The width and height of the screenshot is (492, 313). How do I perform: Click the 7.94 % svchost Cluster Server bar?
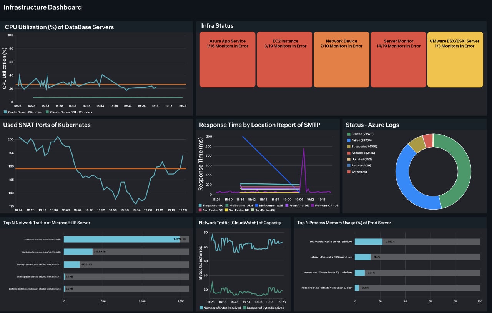tap(360, 273)
